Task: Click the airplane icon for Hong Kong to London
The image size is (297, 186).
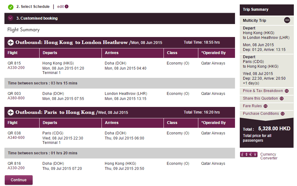Action: point(11,42)
